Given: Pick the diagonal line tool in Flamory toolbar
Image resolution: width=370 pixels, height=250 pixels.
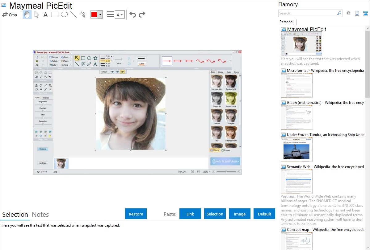Looking at the screenshot, I should [74, 14].
